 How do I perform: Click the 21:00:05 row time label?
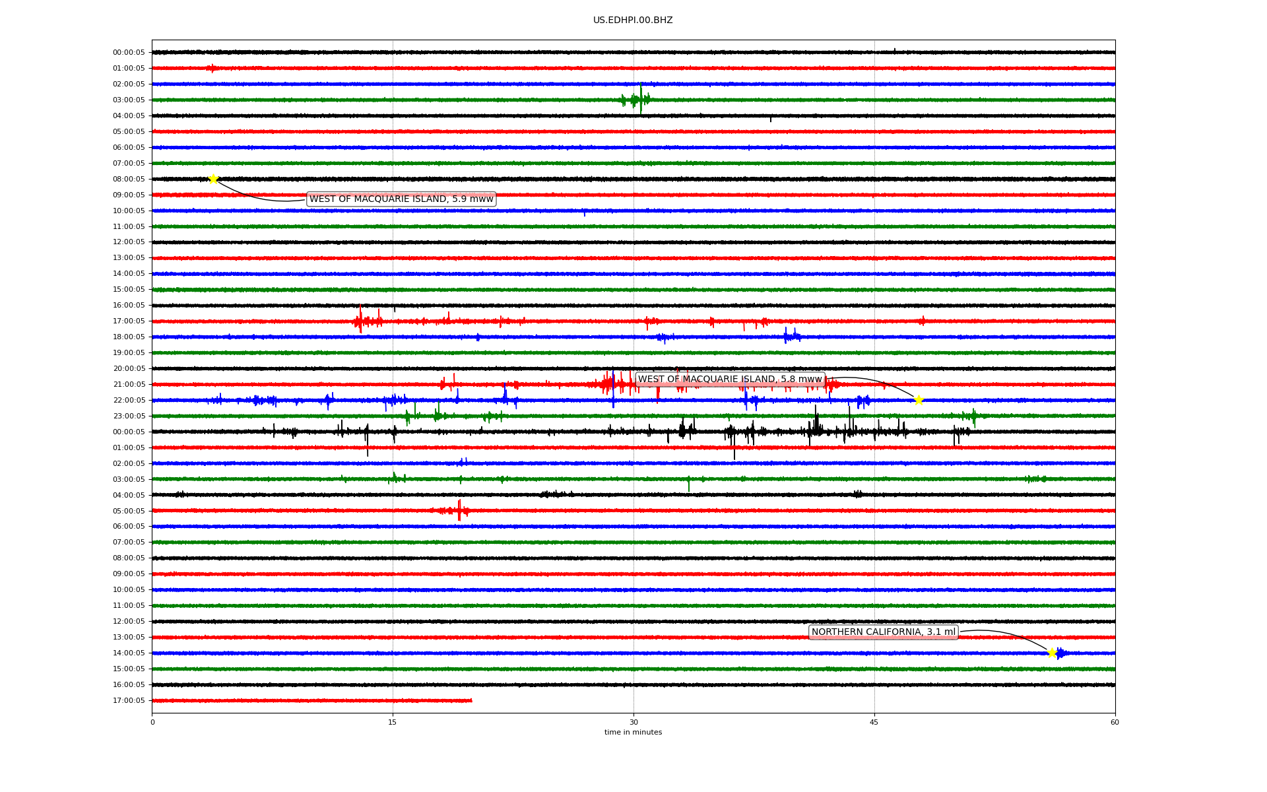coord(129,385)
